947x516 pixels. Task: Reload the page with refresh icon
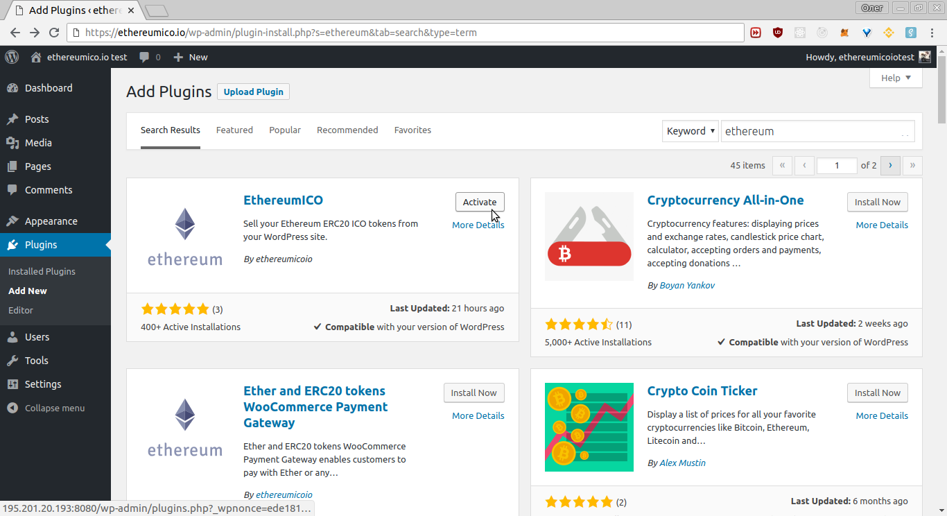coord(54,33)
